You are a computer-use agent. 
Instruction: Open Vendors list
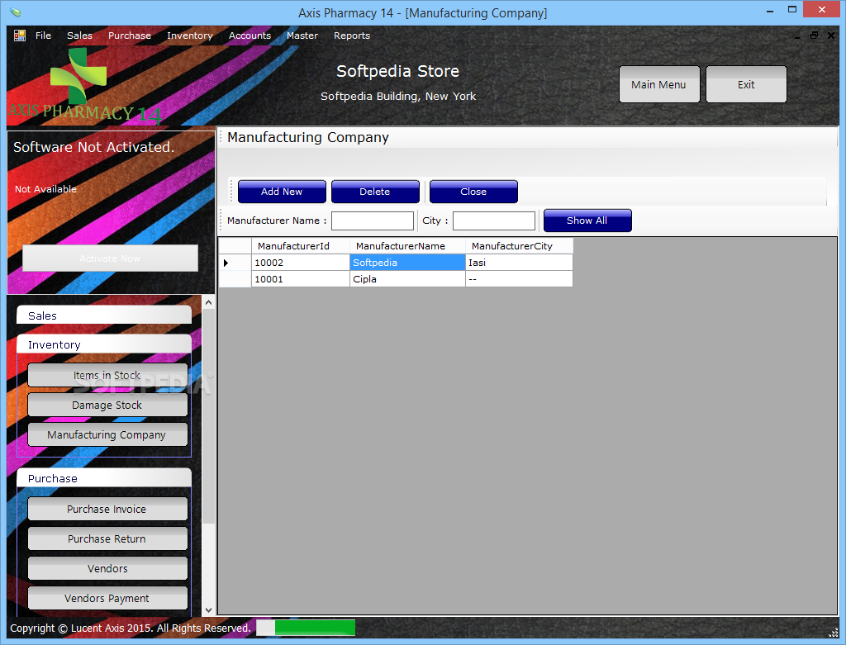107,568
